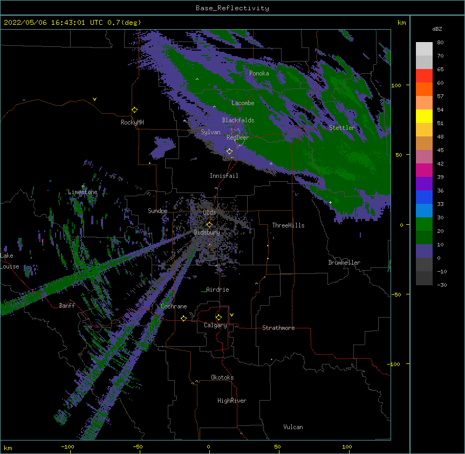Click the Strathmore label

click(x=278, y=328)
